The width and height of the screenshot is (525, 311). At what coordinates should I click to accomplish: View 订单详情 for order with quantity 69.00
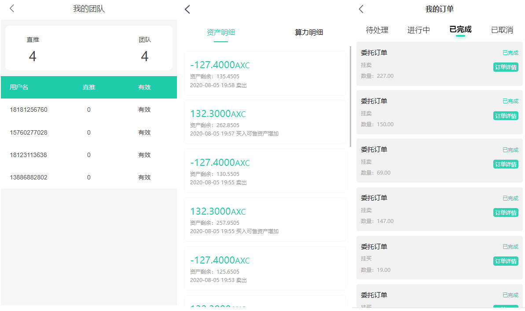tap(506, 165)
